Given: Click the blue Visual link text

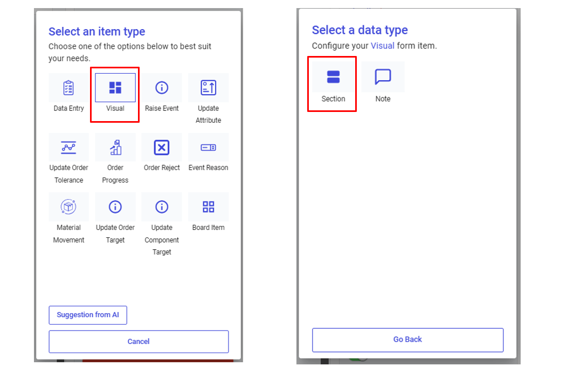Looking at the screenshot, I should click(383, 46).
